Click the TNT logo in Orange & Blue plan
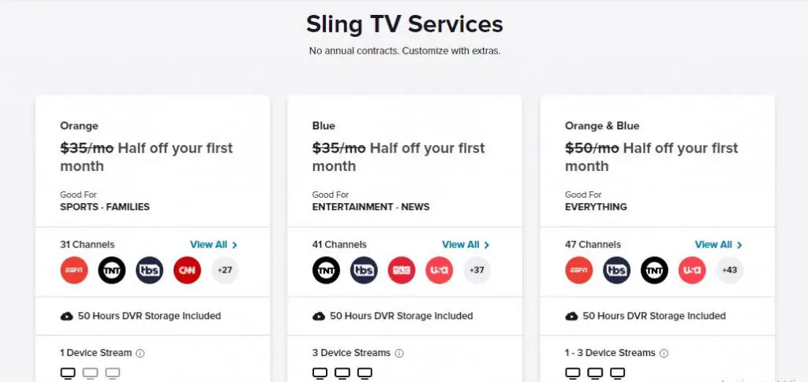 point(654,270)
